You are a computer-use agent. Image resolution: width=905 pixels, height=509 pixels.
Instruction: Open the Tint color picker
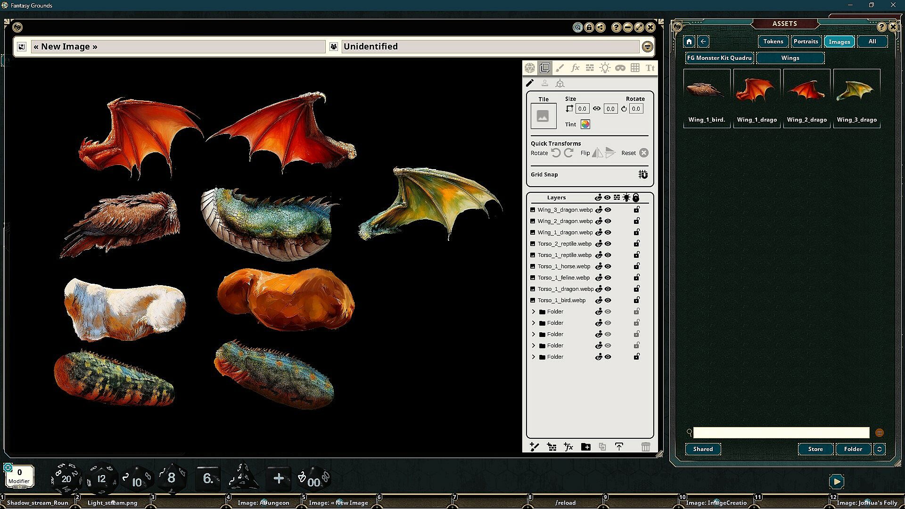click(x=585, y=124)
